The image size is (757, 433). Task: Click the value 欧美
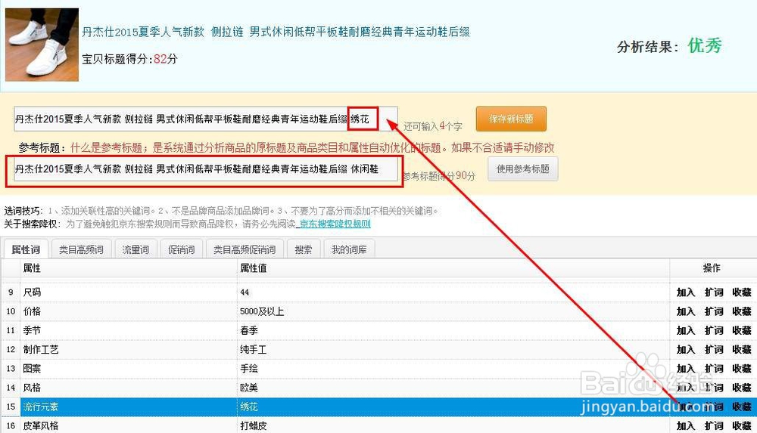click(249, 388)
